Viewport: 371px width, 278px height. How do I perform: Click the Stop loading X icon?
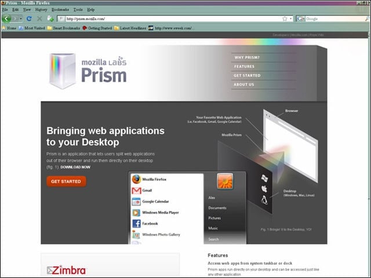pos(39,19)
